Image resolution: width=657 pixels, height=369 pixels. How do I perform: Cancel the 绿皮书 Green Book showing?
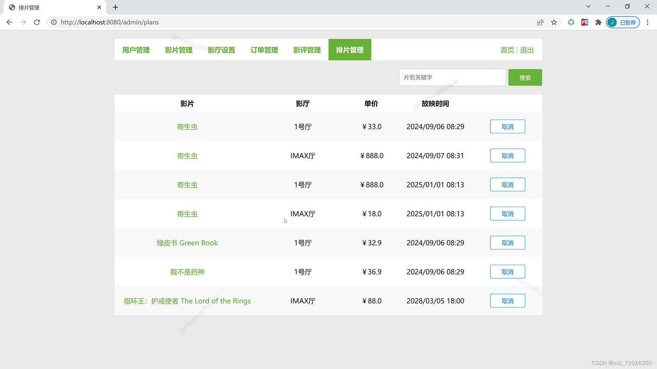coord(507,243)
